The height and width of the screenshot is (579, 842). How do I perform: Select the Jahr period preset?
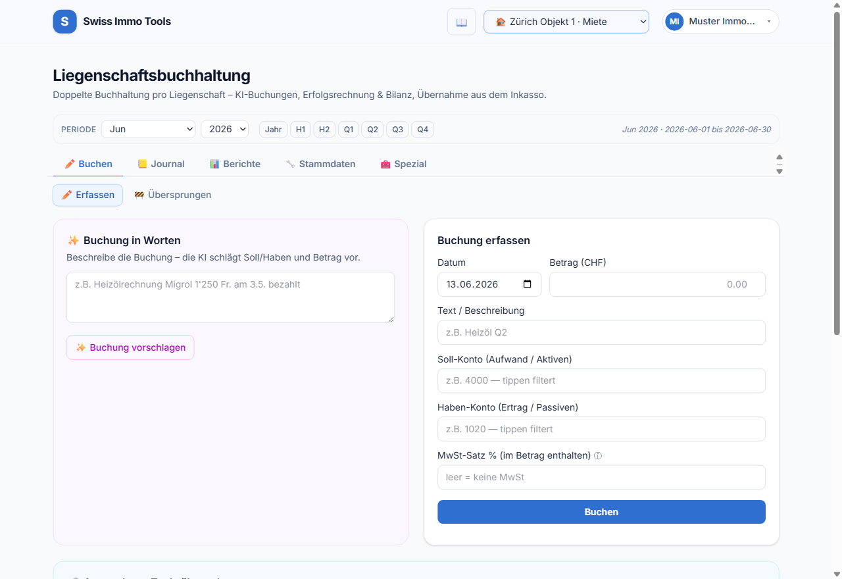tap(274, 130)
